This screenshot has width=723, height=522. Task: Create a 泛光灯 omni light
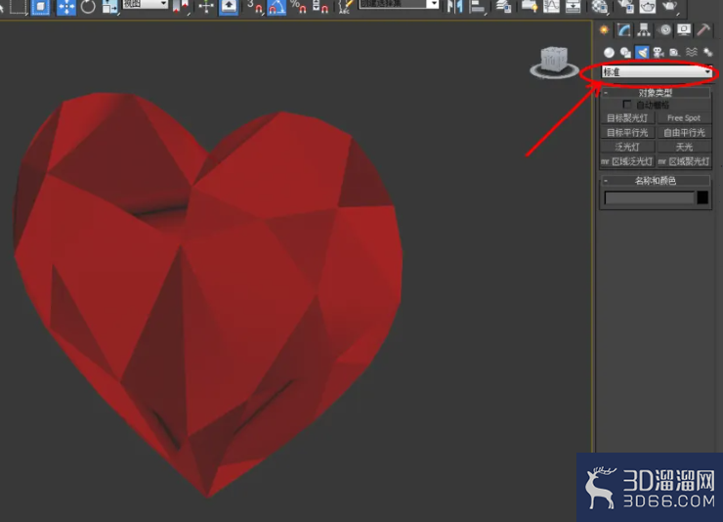tap(627, 147)
